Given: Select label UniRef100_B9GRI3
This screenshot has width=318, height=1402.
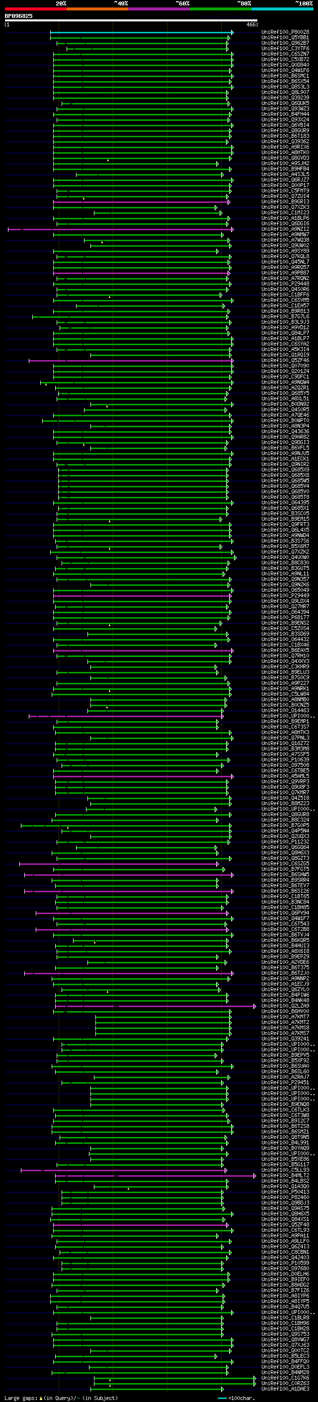Looking at the screenshot, I should (285, 202).
